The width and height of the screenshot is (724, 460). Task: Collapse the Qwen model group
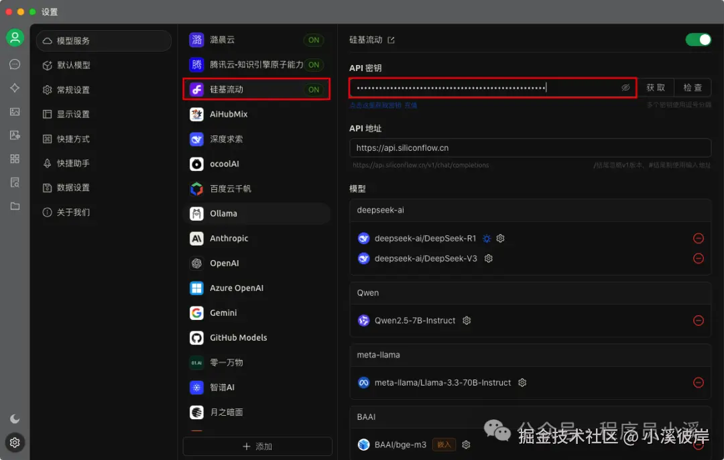click(530, 292)
